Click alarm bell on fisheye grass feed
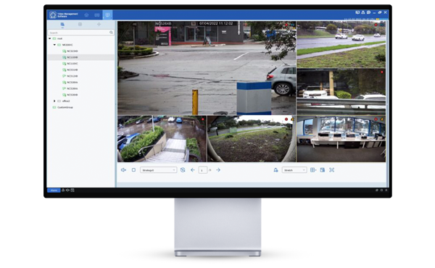Viewport: 435px width, 268px height. (292, 120)
